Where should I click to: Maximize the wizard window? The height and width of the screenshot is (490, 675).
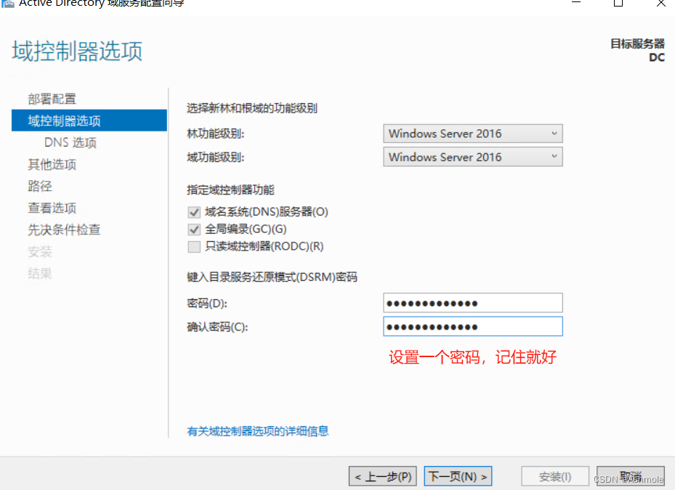tap(618, 3)
